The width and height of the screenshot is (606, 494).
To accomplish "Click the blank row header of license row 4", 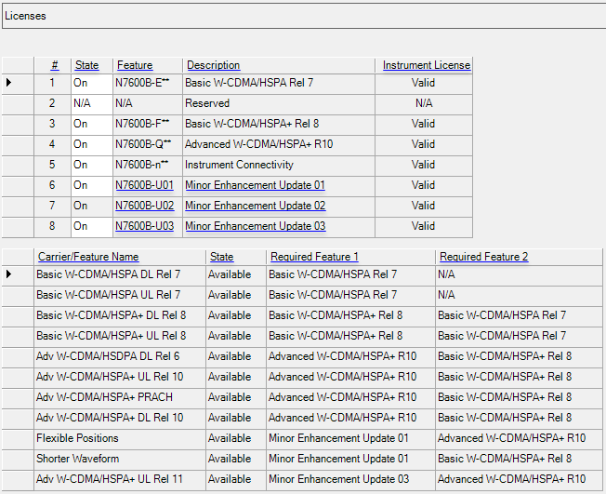I will click(x=18, y=145).
